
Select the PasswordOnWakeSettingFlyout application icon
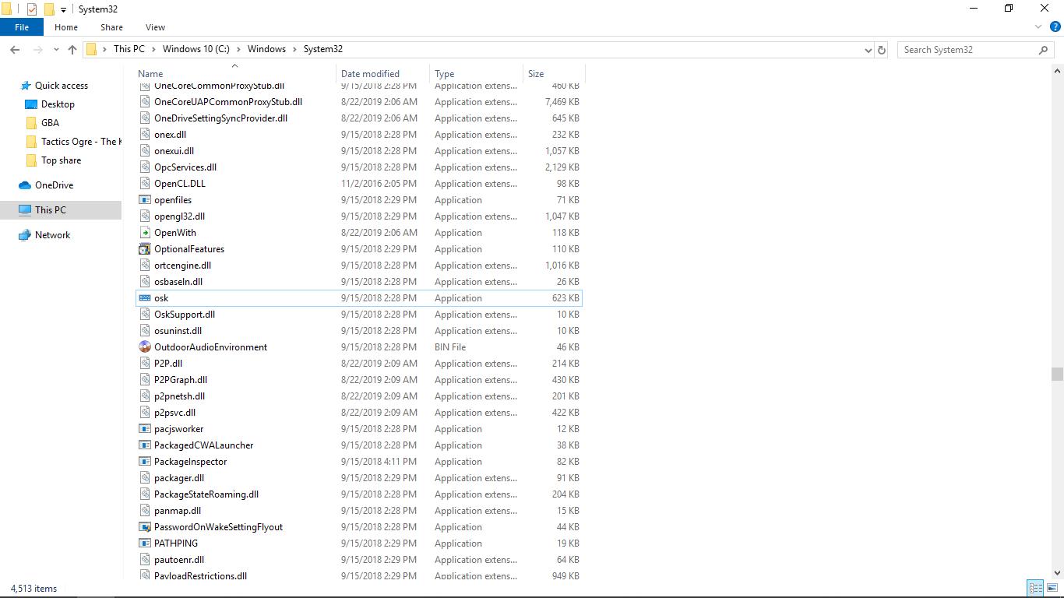tap(144, 527)
